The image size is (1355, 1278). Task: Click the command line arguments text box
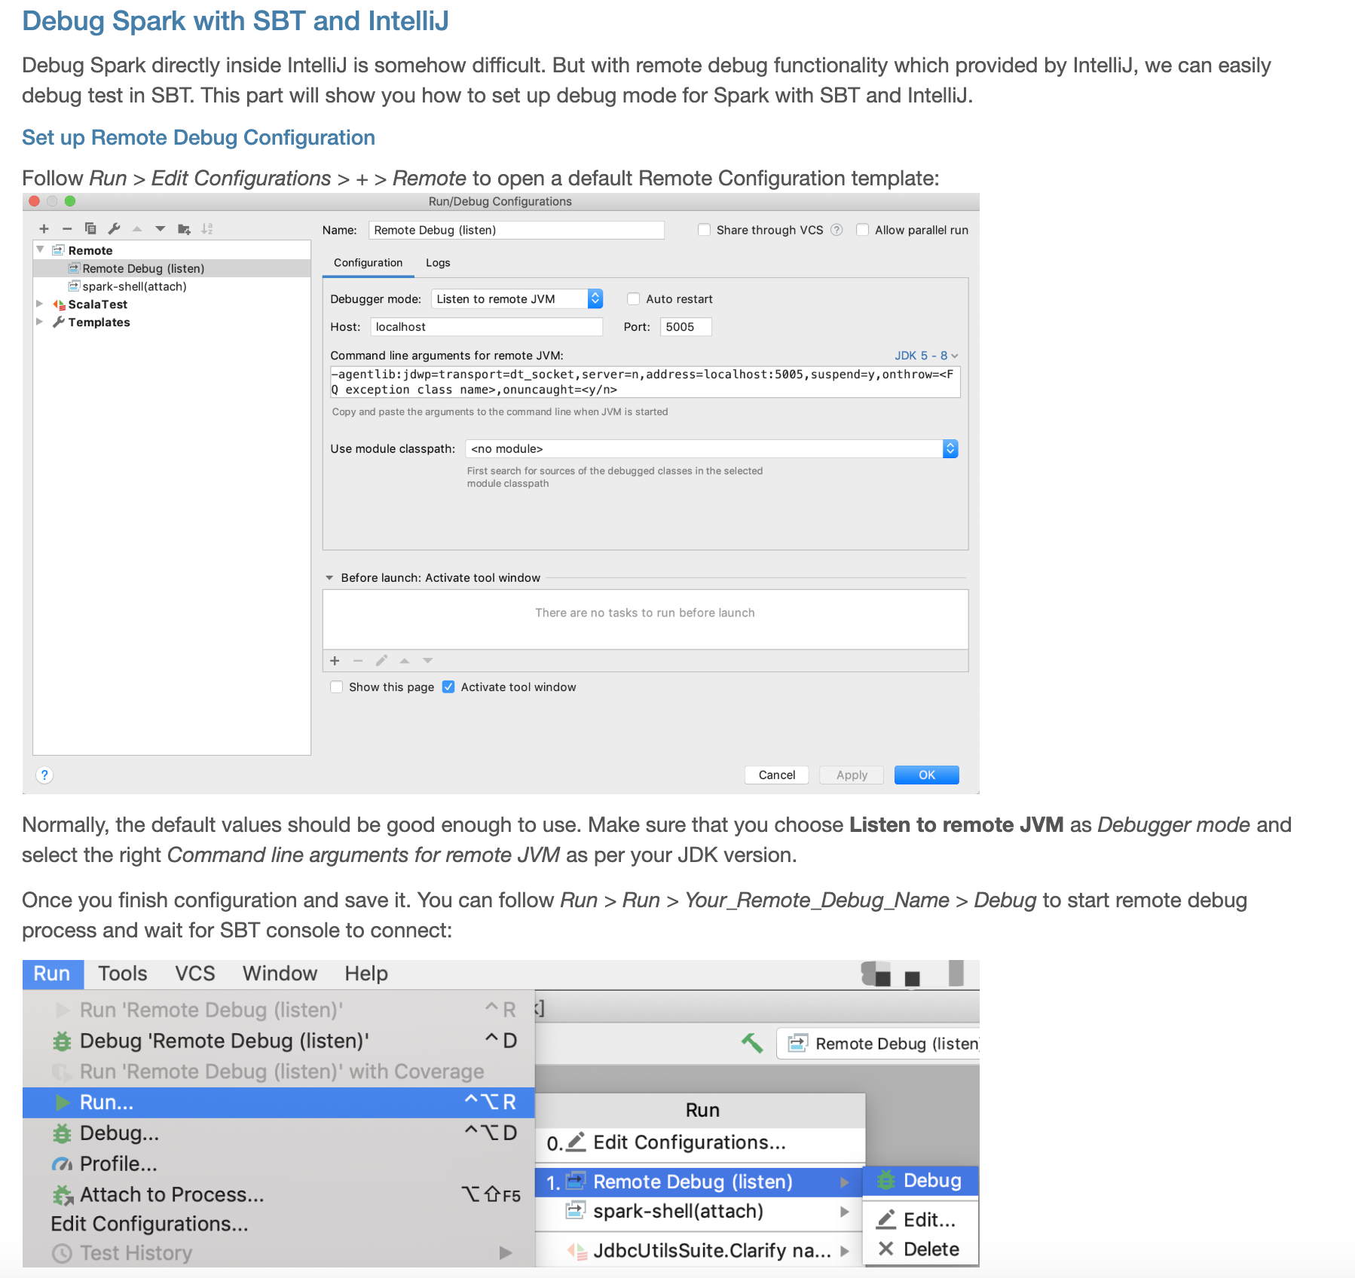[x=645, y=382]
